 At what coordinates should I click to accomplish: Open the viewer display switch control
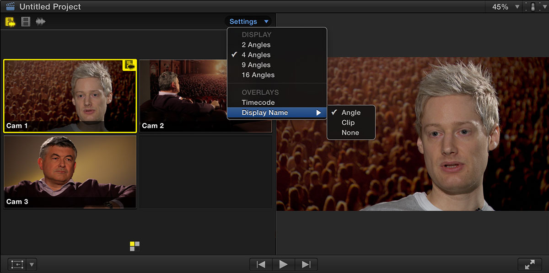pos(532,7)
